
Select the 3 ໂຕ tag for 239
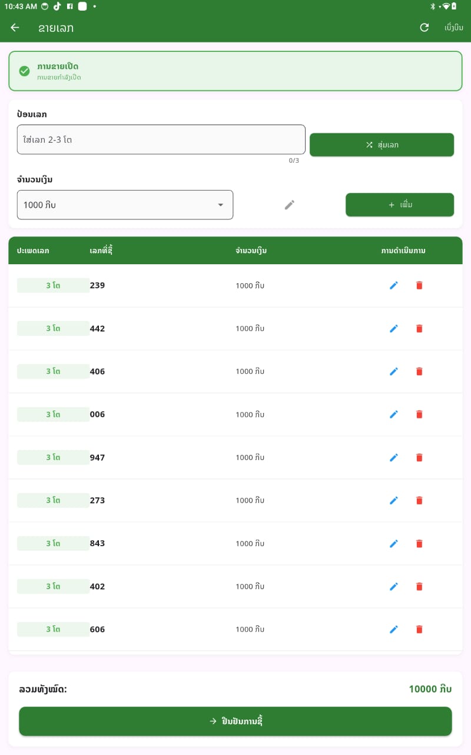(53, 285)
